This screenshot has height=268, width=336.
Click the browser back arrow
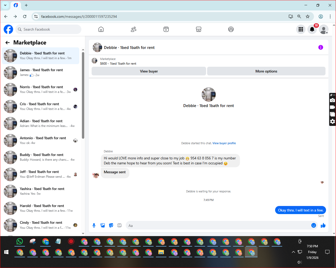click(6, 16)
